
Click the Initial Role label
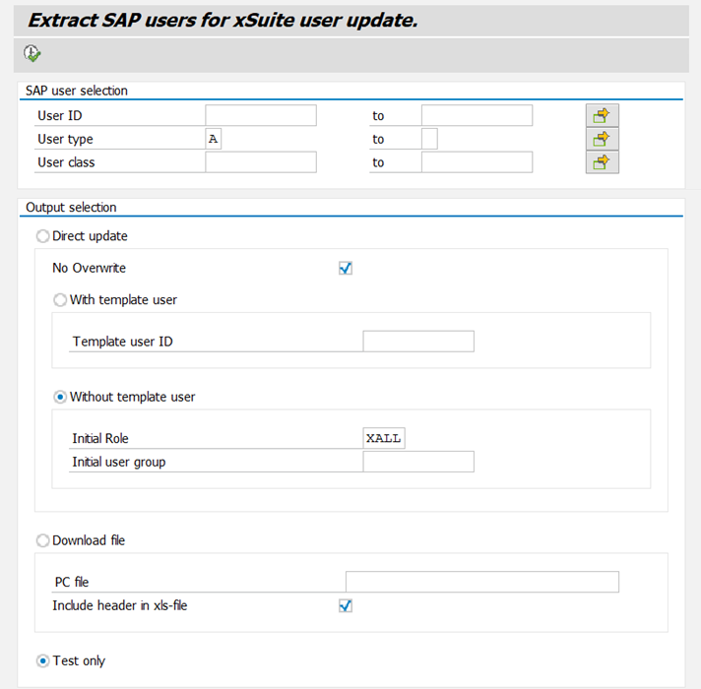100,438
